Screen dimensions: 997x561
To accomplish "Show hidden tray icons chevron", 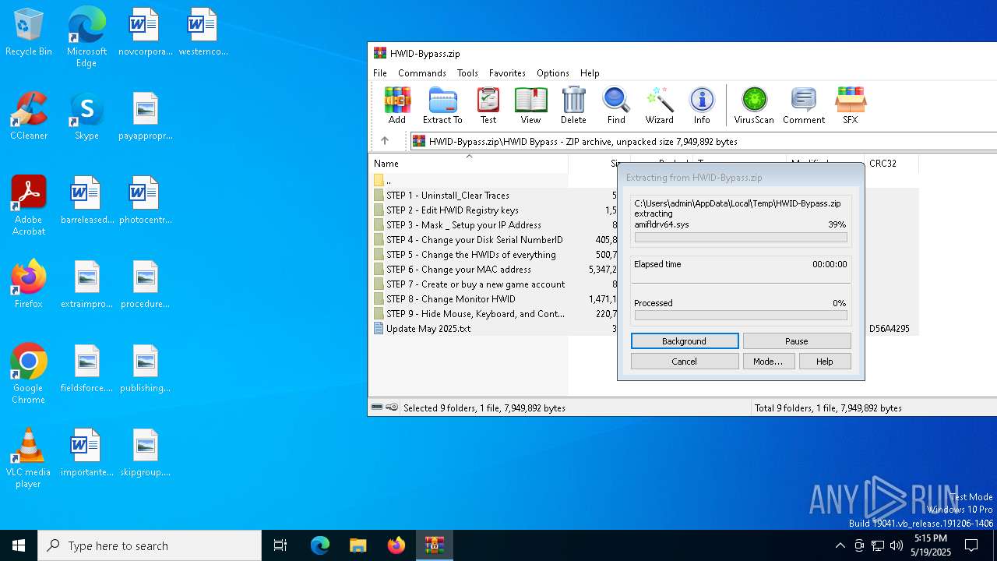I will click(840, 545).
